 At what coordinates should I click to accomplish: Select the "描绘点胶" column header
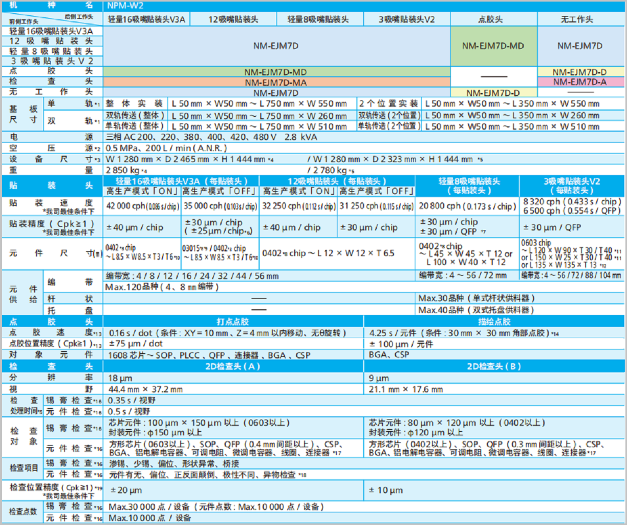coord(493,321)
